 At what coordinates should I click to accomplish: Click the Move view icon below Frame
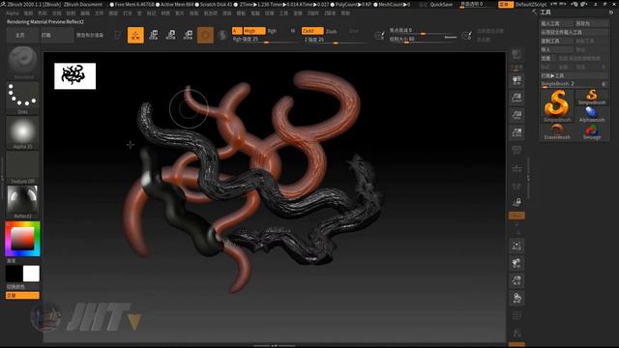point(516,263)
